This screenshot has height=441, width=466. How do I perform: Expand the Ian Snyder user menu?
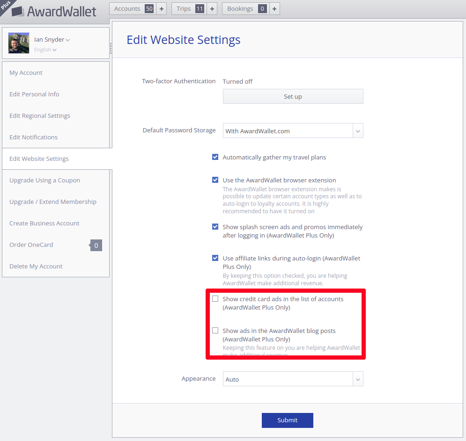pos(52,39)
